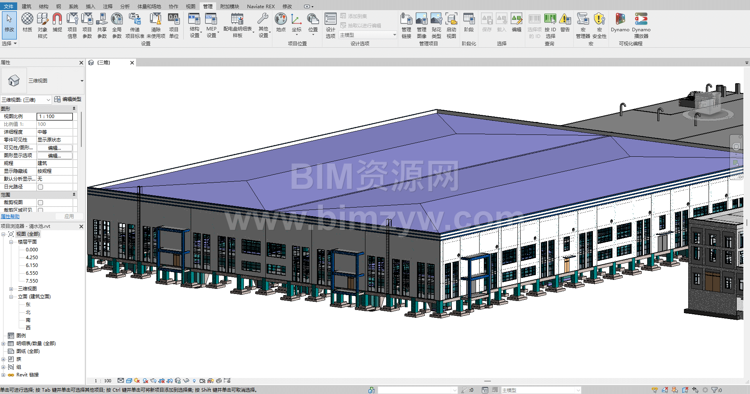Viewport: 750px width, 394px height.
Task: Launch the Dynamo Player (播放器)
Action: [641, 25]
